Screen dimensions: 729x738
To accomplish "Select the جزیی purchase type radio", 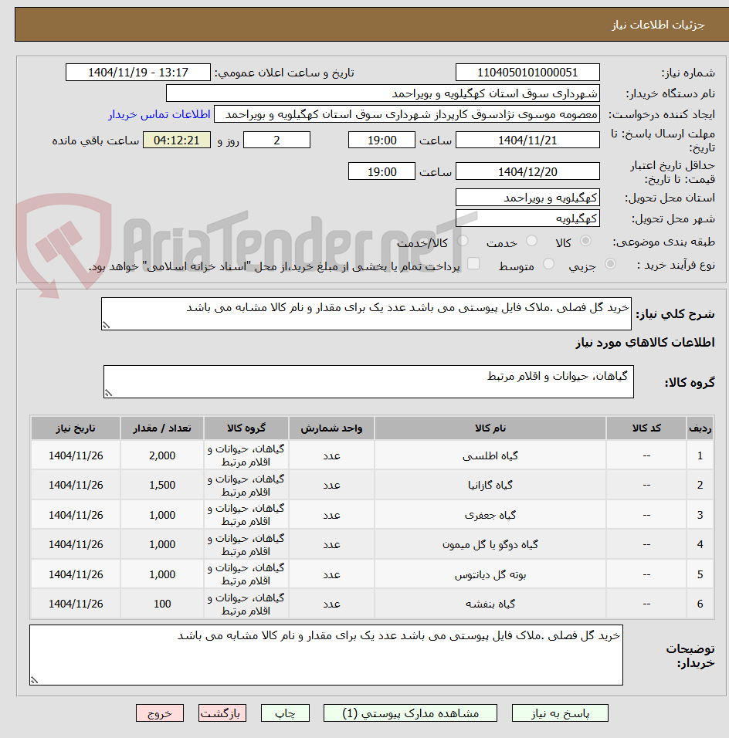I will (x=610, y=264).
